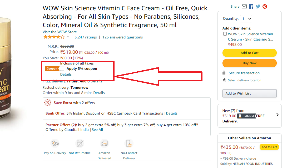Viewport: 292px width, 168px height.
Task: Open 123 answered questions link
Action: tap(122, 37)
